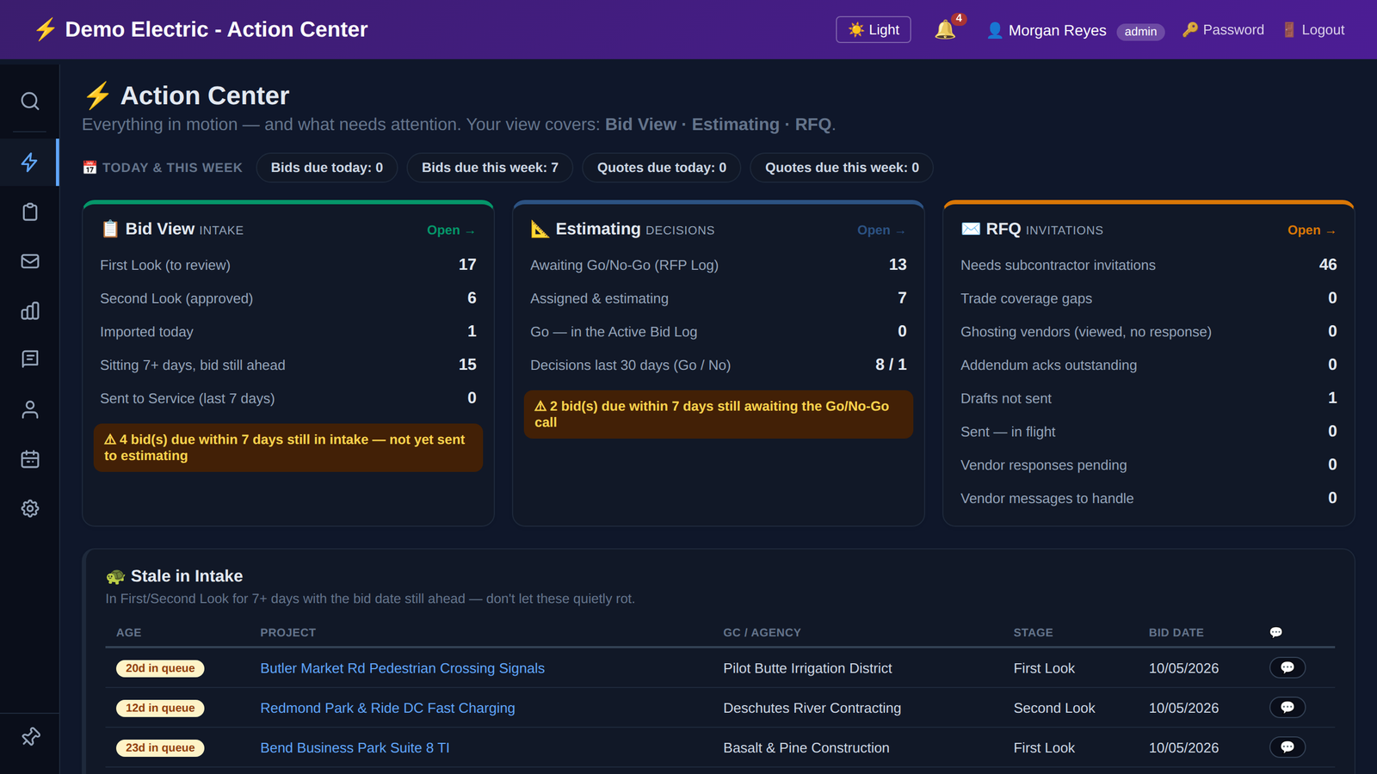
Task: Click Pilot Butte Irrigation District cell
Action: point(807,668)
